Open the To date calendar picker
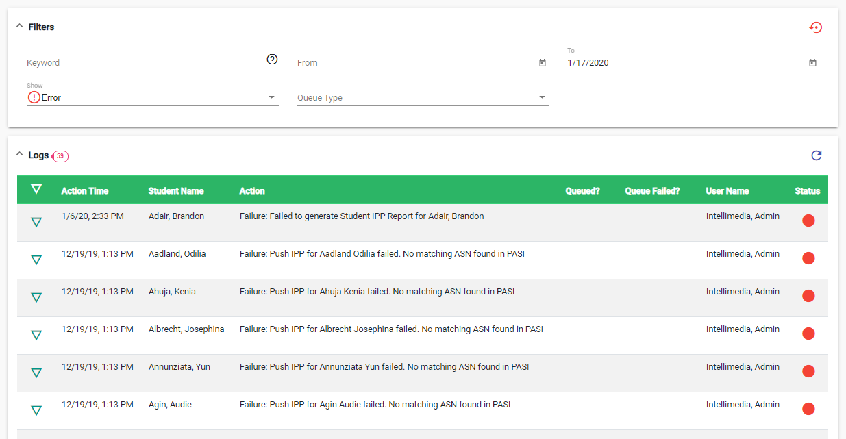 pos(812,63)
